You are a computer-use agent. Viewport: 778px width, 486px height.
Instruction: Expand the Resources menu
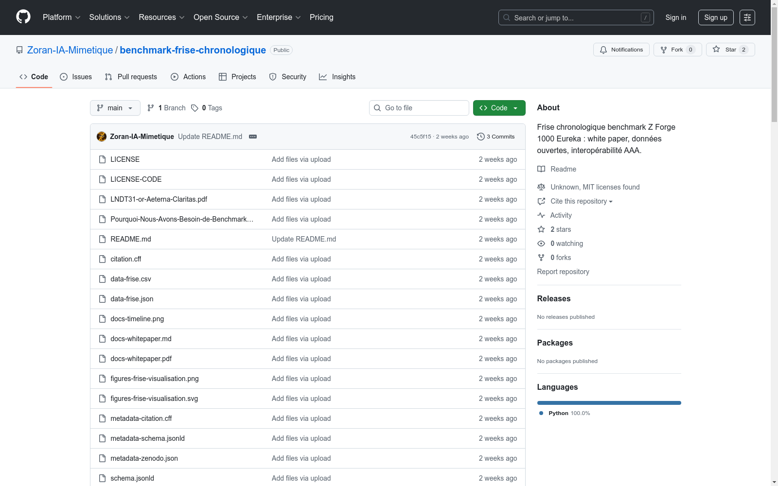[x=161, y=17]
